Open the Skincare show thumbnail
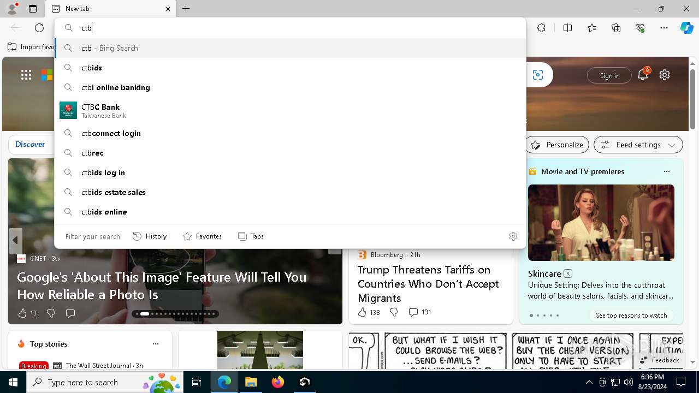 [x=601, y=223]
